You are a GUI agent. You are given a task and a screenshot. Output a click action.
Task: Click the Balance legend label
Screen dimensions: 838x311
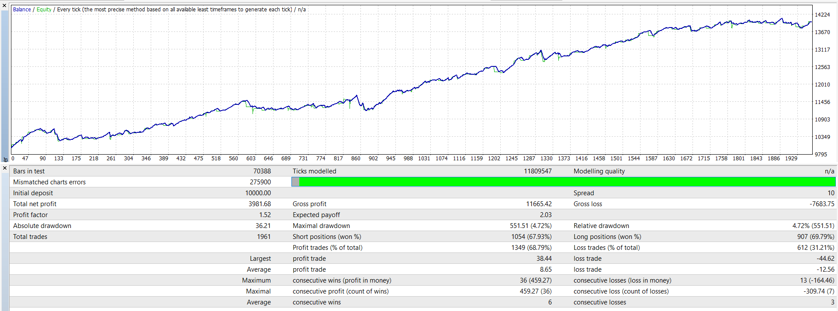pyautogui.click(x=22, y=9)
